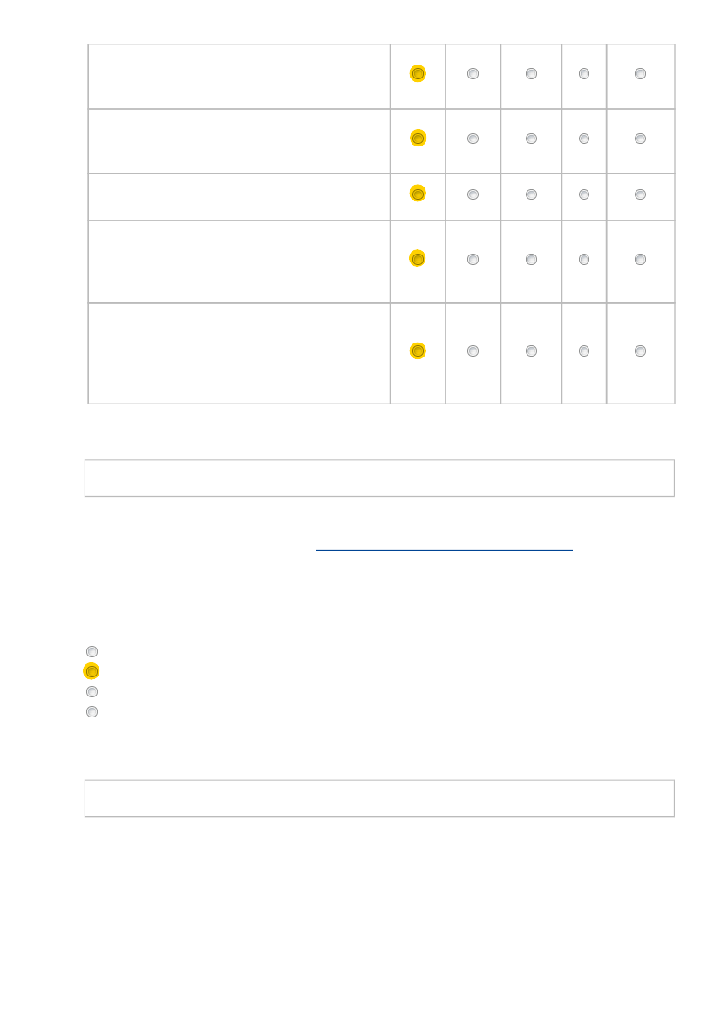Viewport: 721px width, 1019px height.
Task: Focus the text field below the radio list
Action: [379, 798]
